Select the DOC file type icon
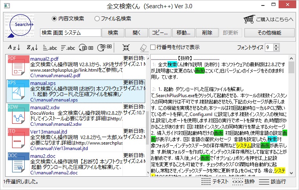 tap(18, 163)
